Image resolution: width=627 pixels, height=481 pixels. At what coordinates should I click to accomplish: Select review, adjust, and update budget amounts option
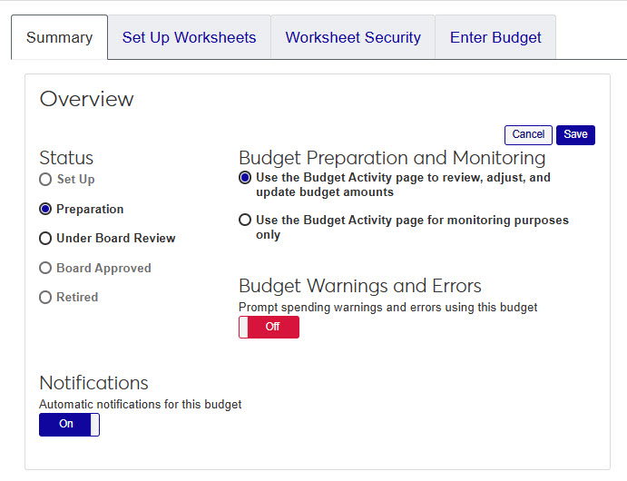245,178
